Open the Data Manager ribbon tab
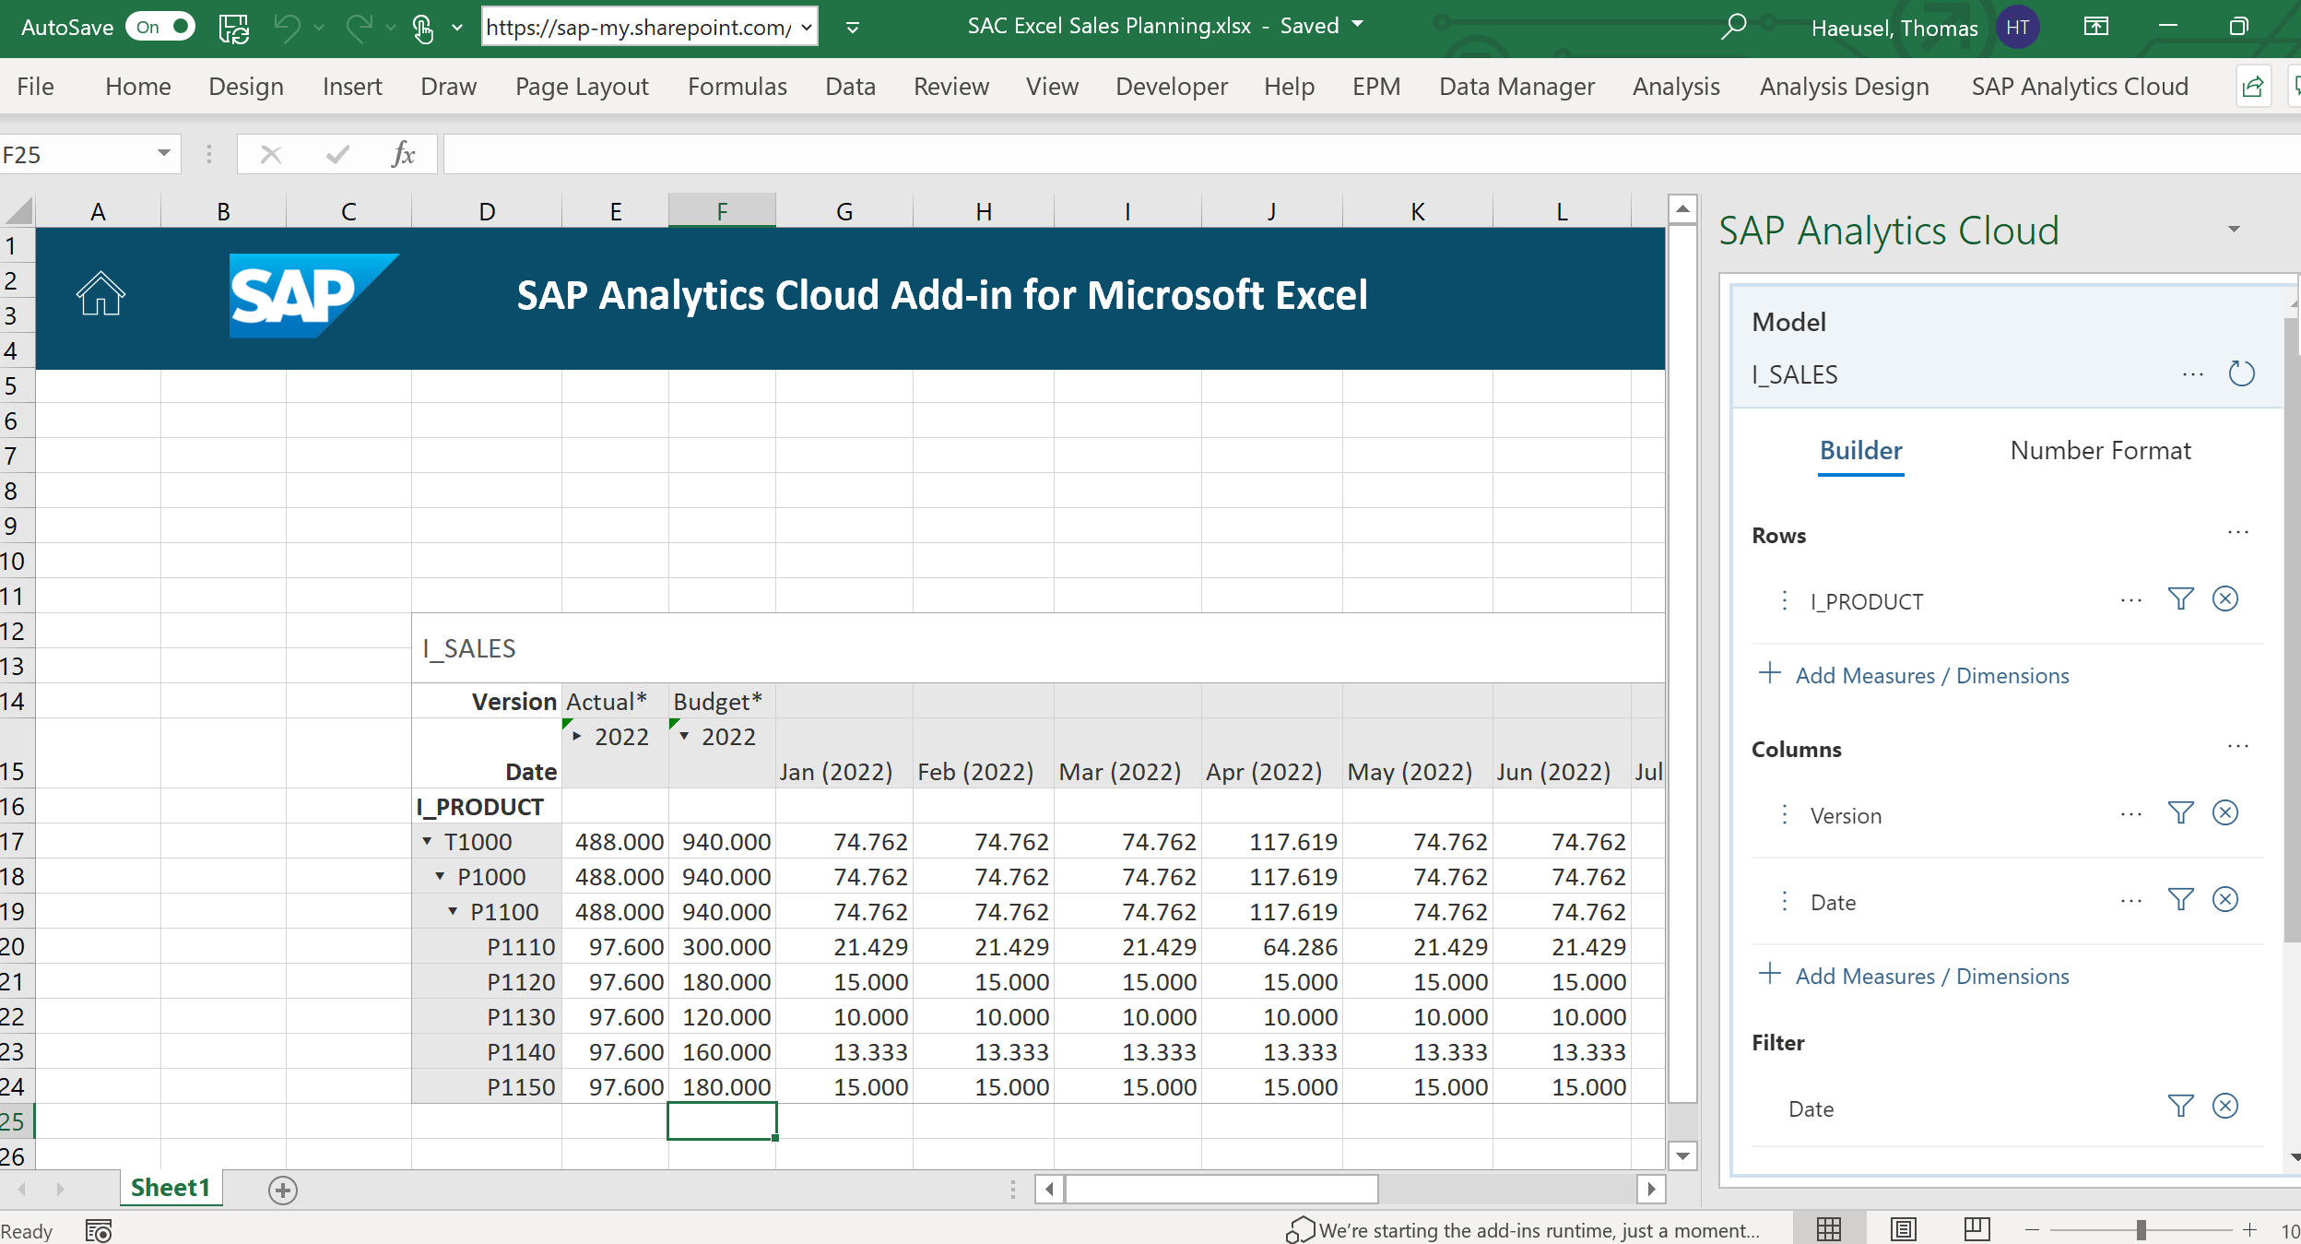Image resolution: width=2301 pixels, height=1244 pixels. 1516,86
